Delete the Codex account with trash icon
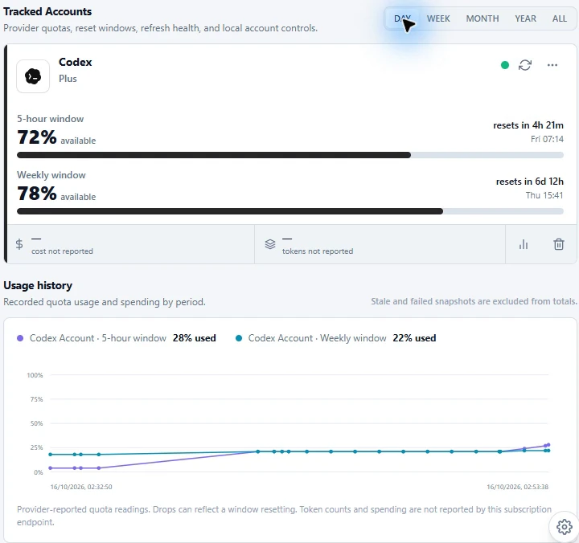This screenshot has height=543, width=579. (x=559, y=244)
